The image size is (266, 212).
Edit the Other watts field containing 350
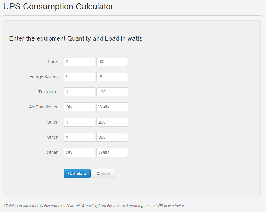pos(112,137)
